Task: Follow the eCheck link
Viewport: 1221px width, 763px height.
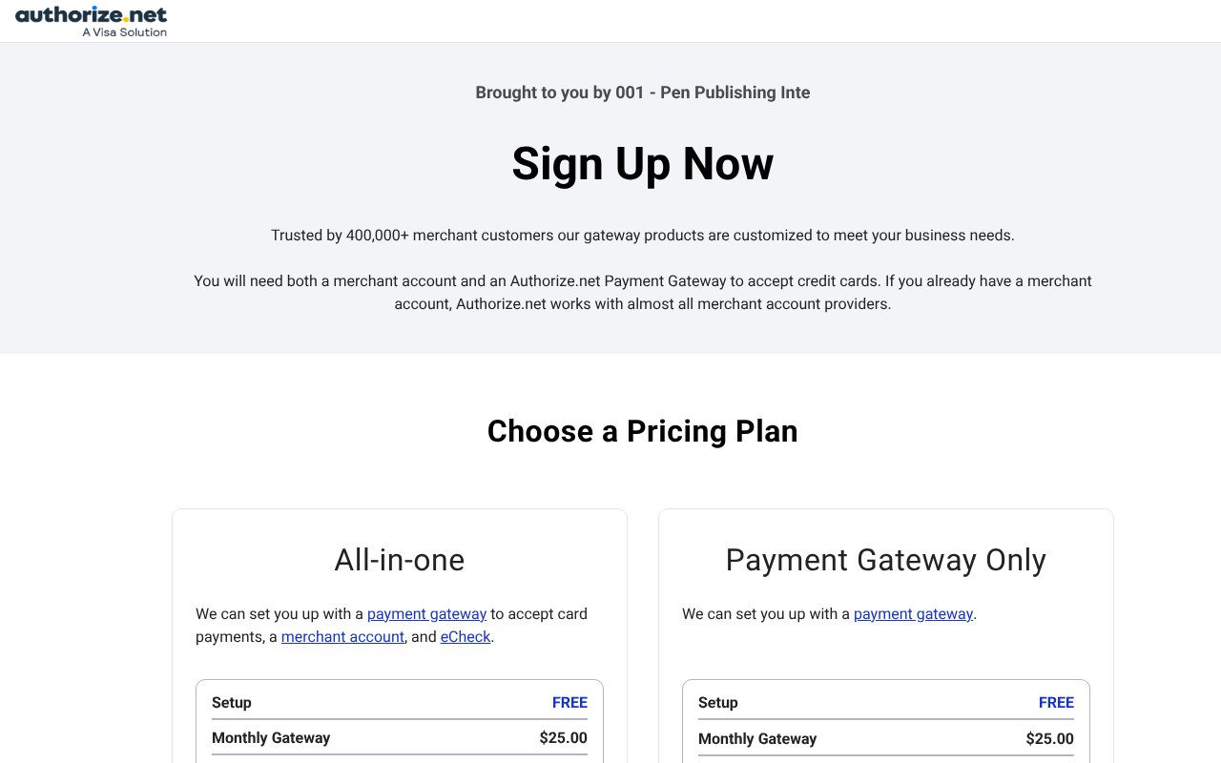Action: pyautogui.click(x=465, y=636)
